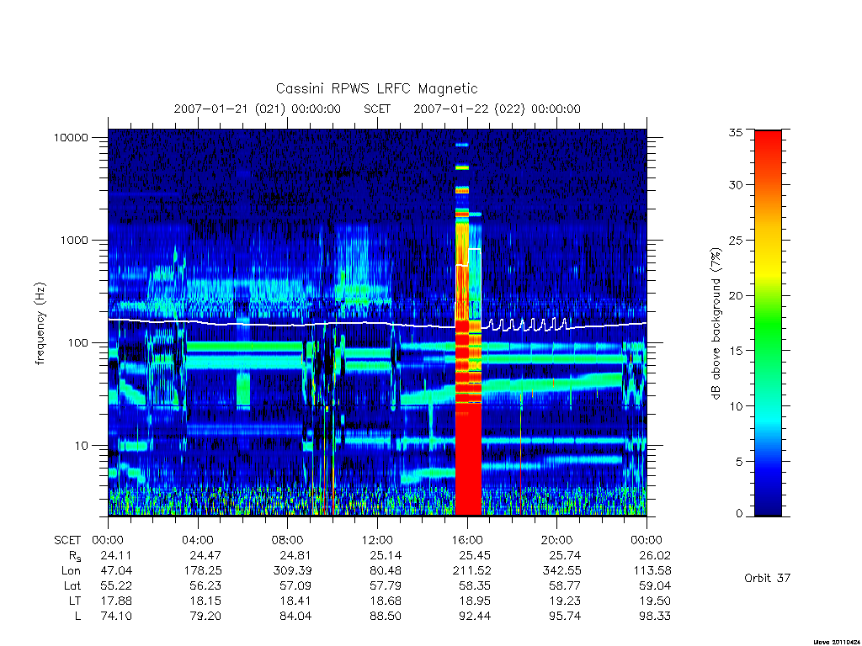The image size is (862, 646).
Task: Click colorbar tick value 20
Action: click(x=736, y=295)
